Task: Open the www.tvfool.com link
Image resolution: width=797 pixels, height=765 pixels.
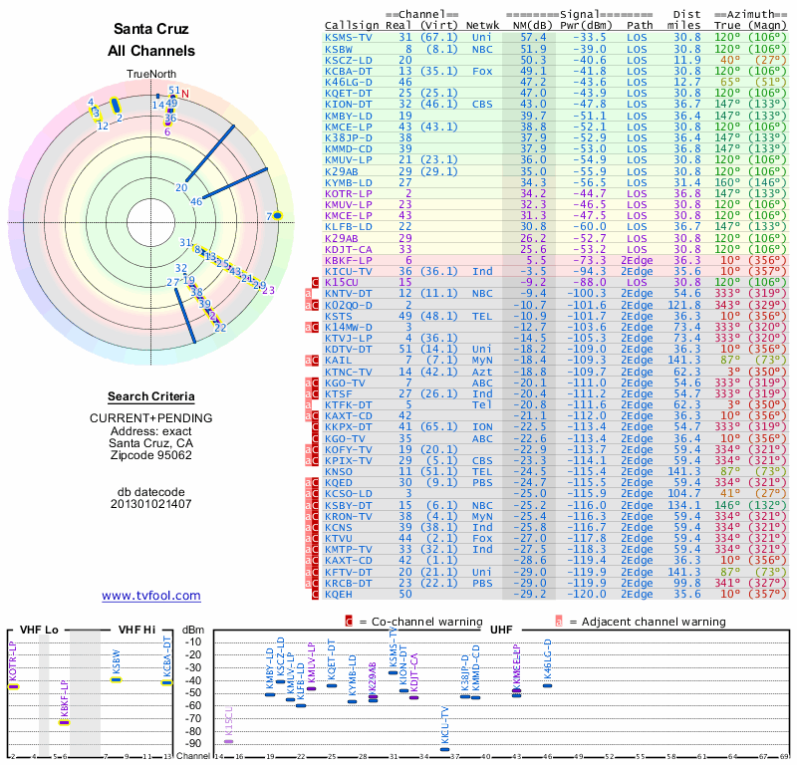Action: point(151,596)
